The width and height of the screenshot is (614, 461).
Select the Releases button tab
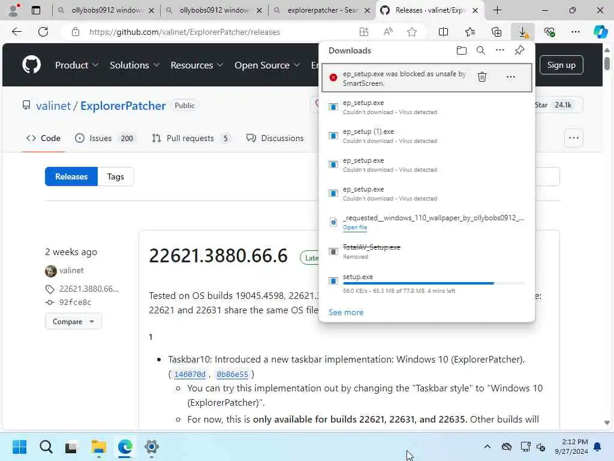71,177
